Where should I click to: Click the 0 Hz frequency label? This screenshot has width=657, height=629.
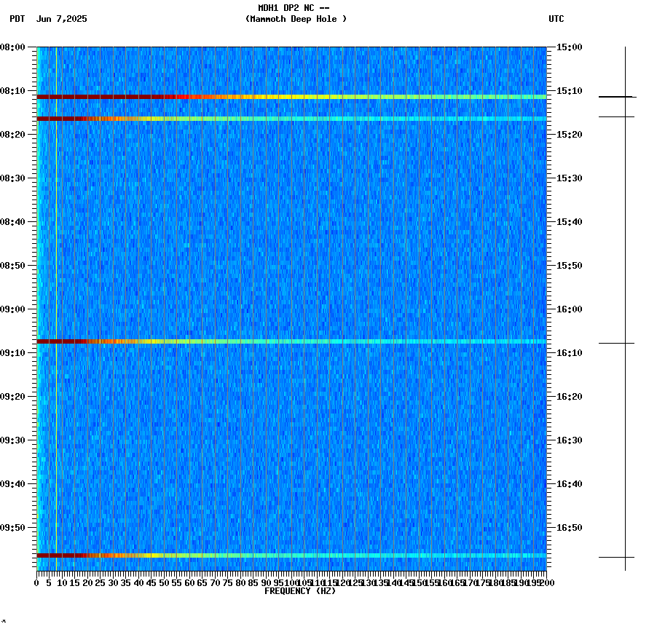[34, 583]
